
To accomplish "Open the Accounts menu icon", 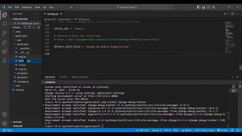I will point(5,114).
